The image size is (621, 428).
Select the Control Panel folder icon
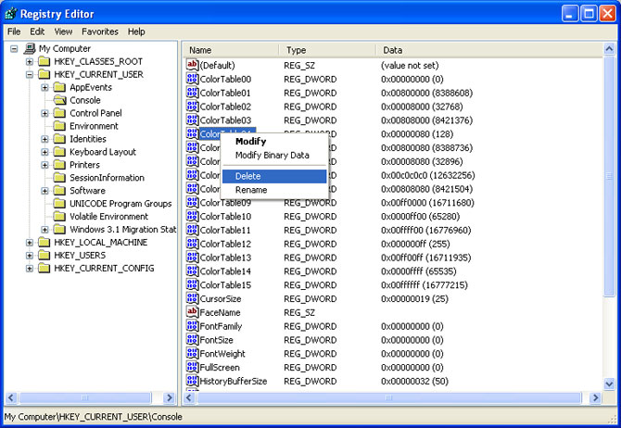point(60,113)
